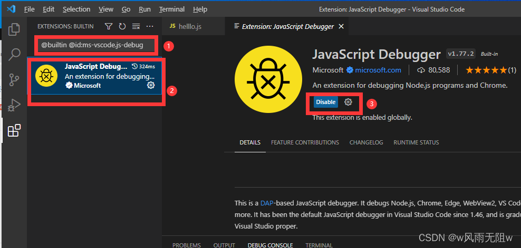
Task: Open the File menu
Action: (29, 9)
